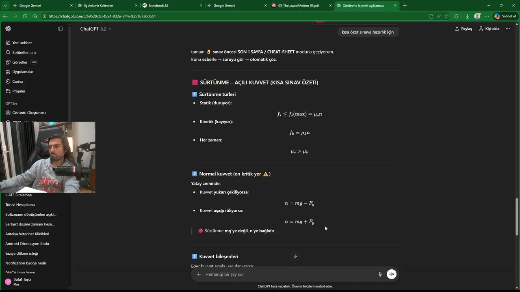This screenshot has width=520, height=292.
Task: Start voice mode with the waveform button
Action: pos(391,274)
